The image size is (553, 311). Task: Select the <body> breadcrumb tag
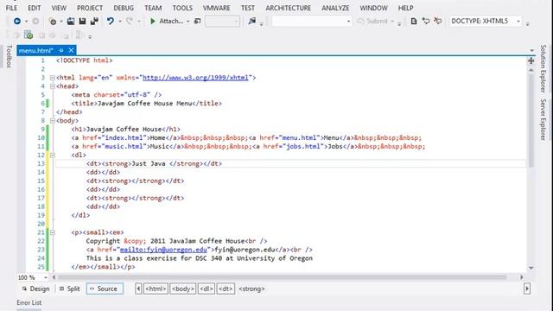point(182,289)
